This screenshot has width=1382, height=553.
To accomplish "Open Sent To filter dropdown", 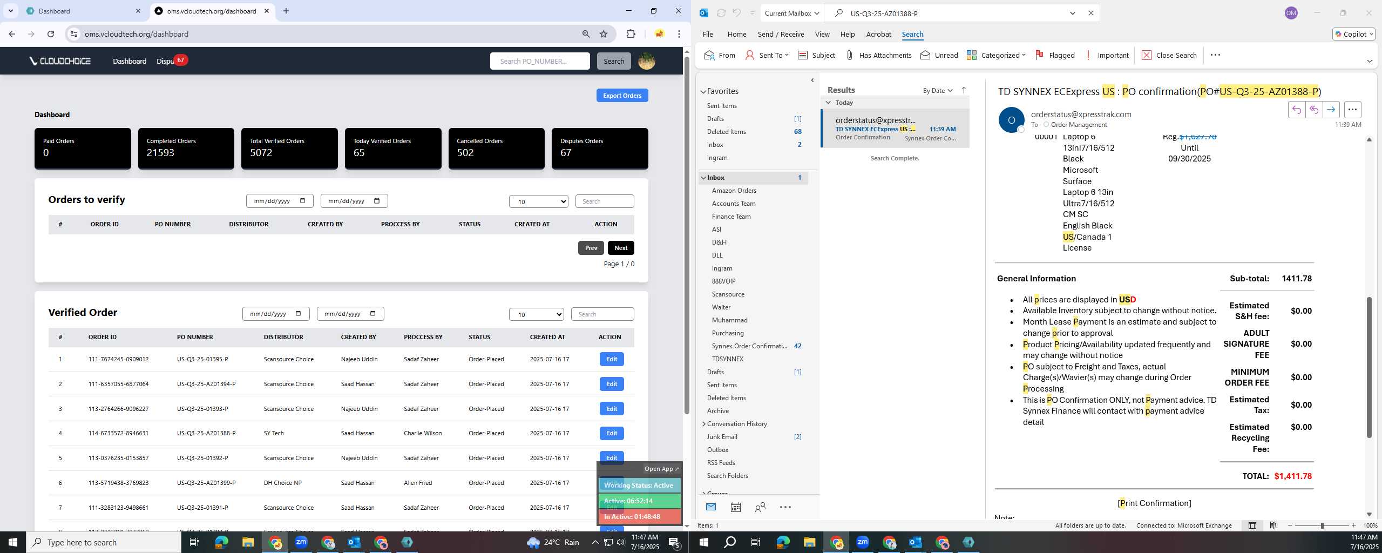I will (767, 55).
